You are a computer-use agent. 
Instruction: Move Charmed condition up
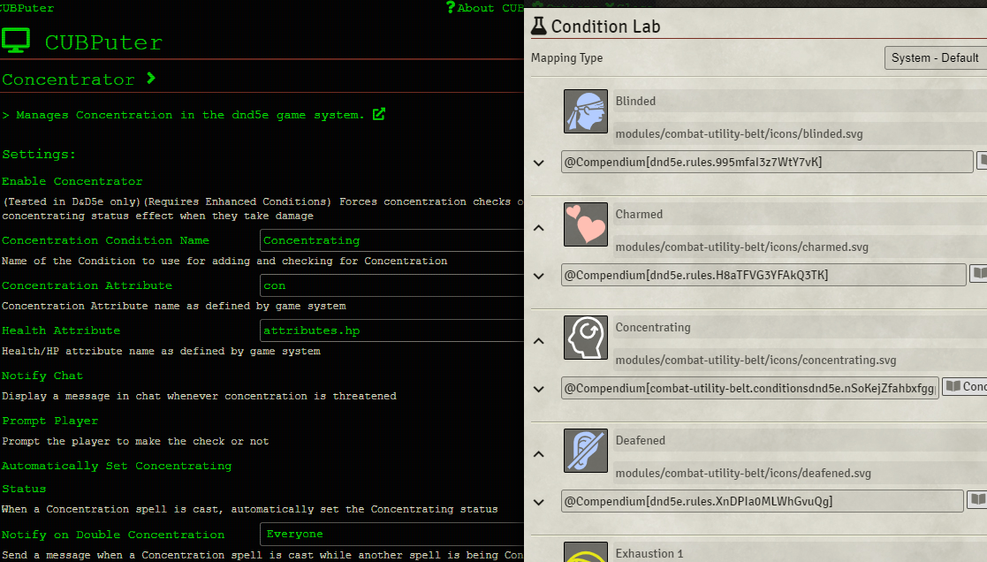tap(539, 228)
